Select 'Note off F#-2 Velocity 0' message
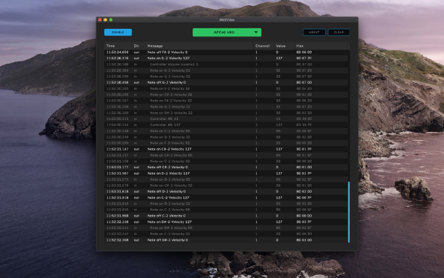Screen dimensions: 444x278 click(x=167, y=52)
